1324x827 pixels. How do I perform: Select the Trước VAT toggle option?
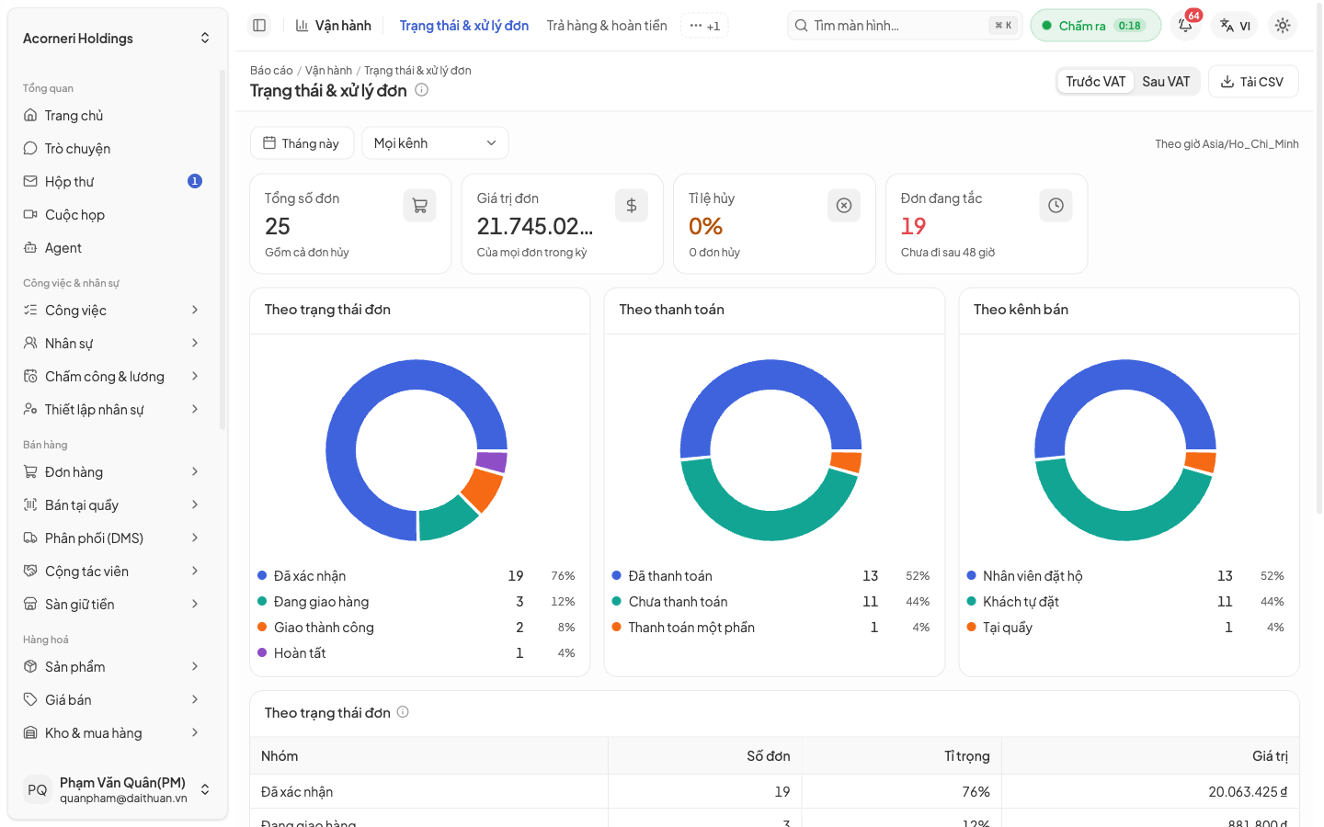point(1095,82)
